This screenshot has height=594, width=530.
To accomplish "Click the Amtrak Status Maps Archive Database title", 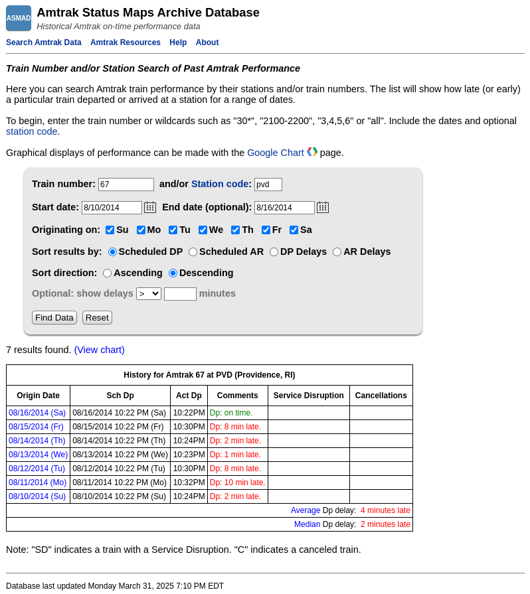I will tap(148, 13).
